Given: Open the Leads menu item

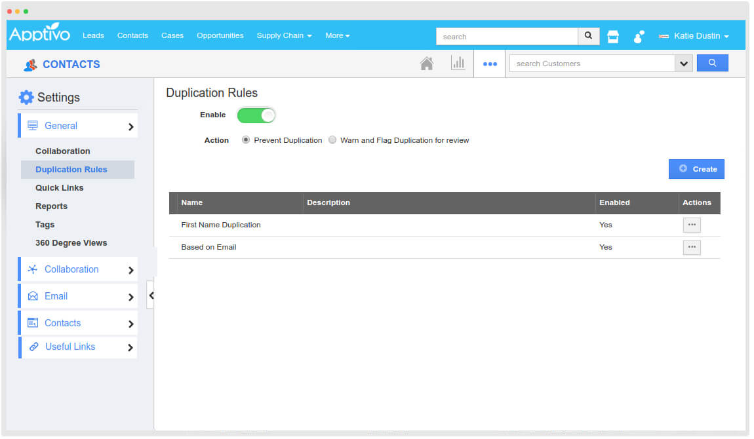Looking at the screenshot, I should pyautogui.click(x=93, y=36).
